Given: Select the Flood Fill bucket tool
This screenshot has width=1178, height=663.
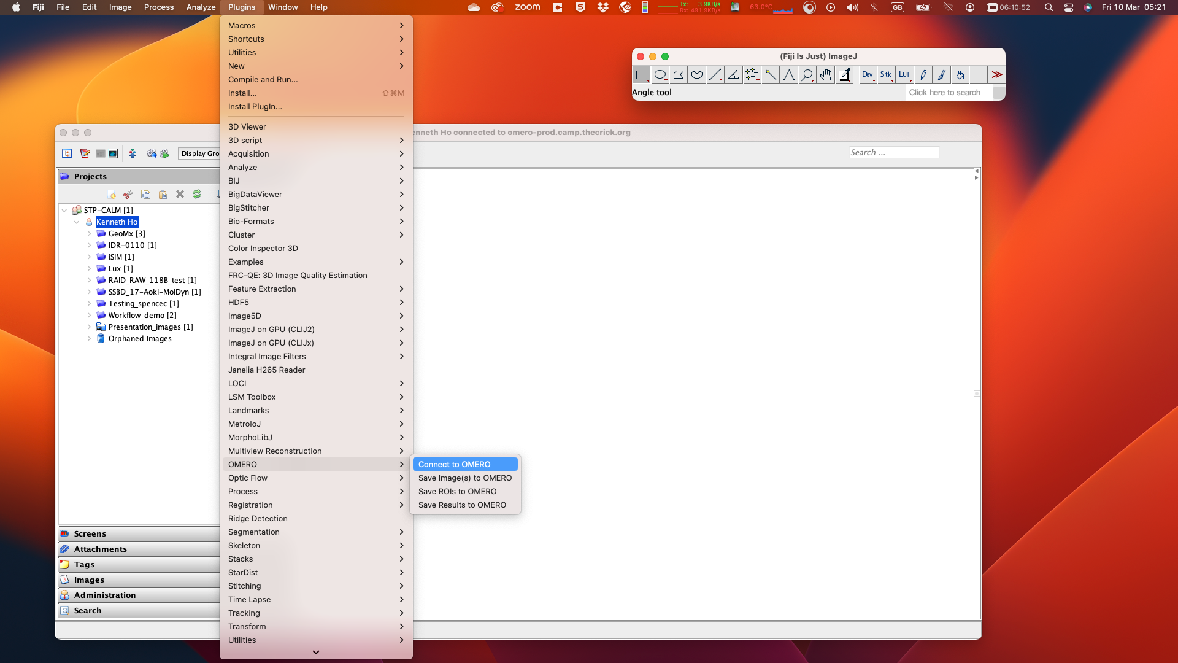Looking at the screenshot, I should [960, 75].
